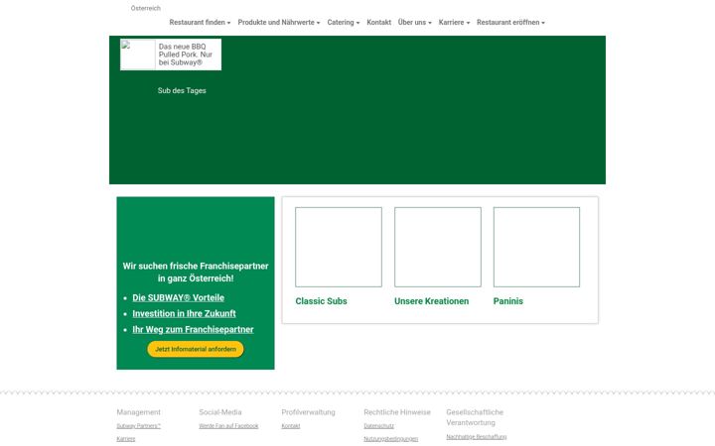Open Nachhaltige Beschaffung footer link

(476, 436)
